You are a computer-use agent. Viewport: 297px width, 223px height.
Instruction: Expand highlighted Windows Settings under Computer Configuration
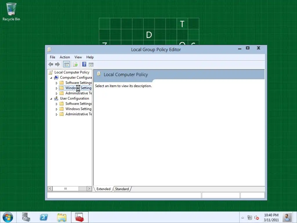coord(57,88)
